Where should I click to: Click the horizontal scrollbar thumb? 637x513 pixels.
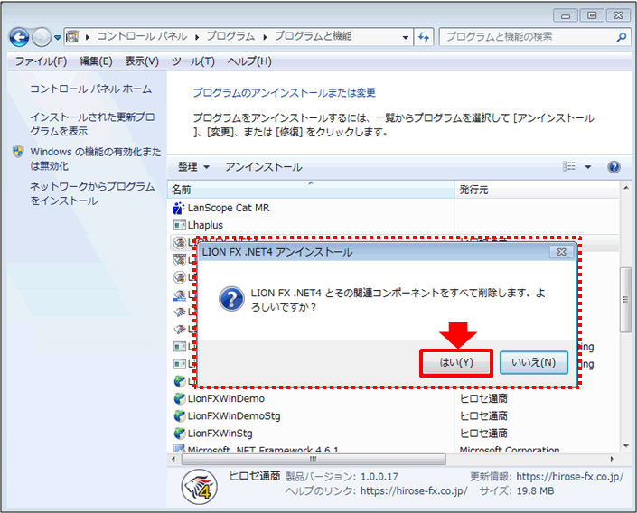(314, 460)
